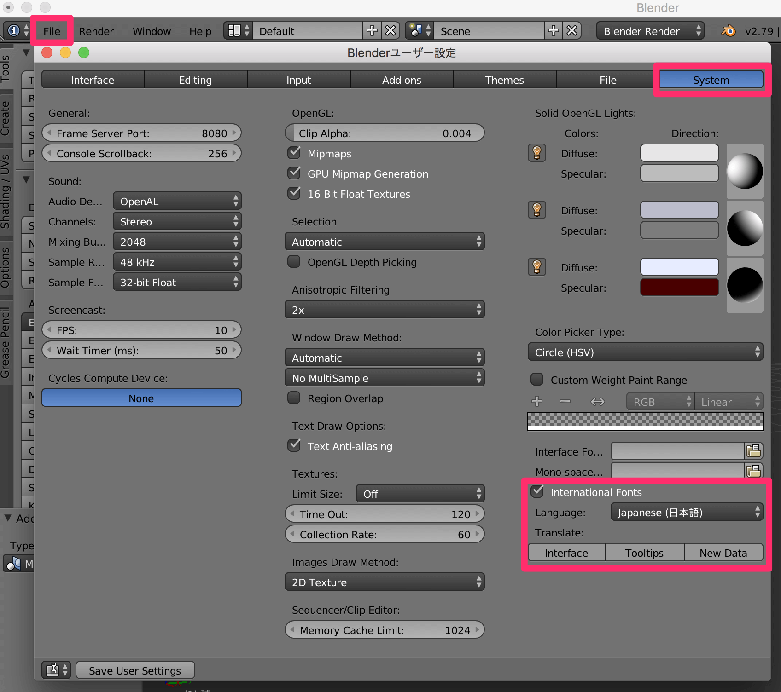Viewport: 781px width, 692px height.
Task: Toggle Mipmaps checkbox
Action: point(294,153)
